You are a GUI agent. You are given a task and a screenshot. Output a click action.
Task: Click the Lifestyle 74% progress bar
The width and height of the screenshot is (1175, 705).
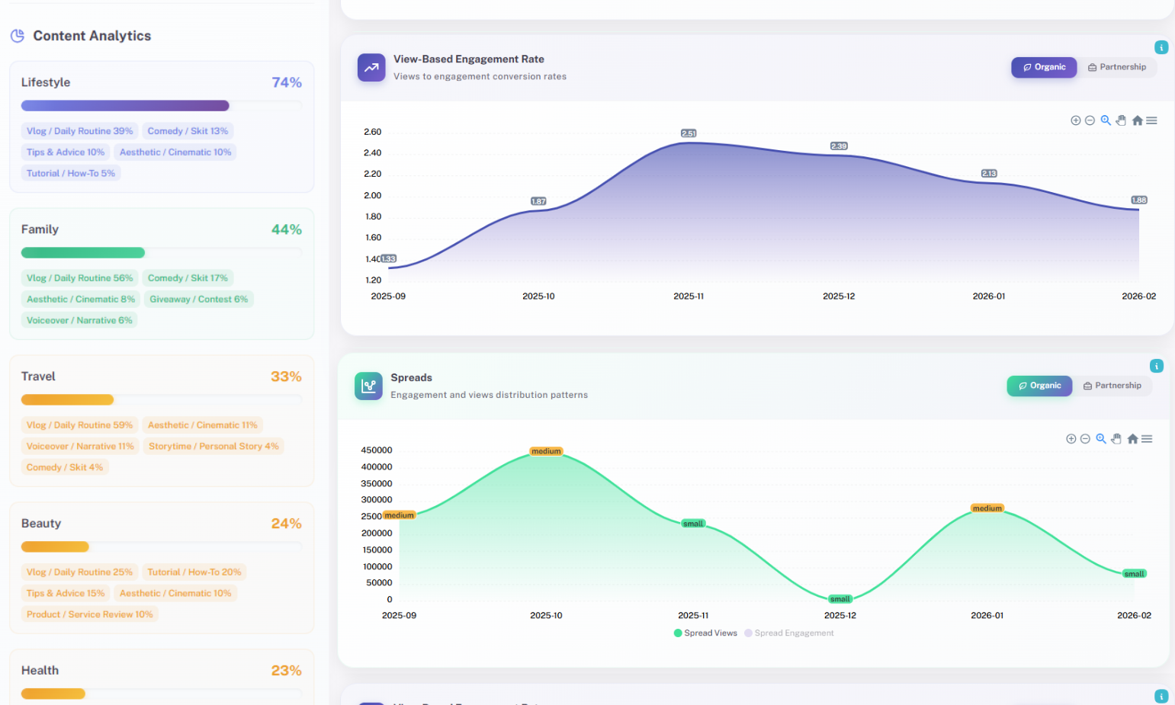125,106
